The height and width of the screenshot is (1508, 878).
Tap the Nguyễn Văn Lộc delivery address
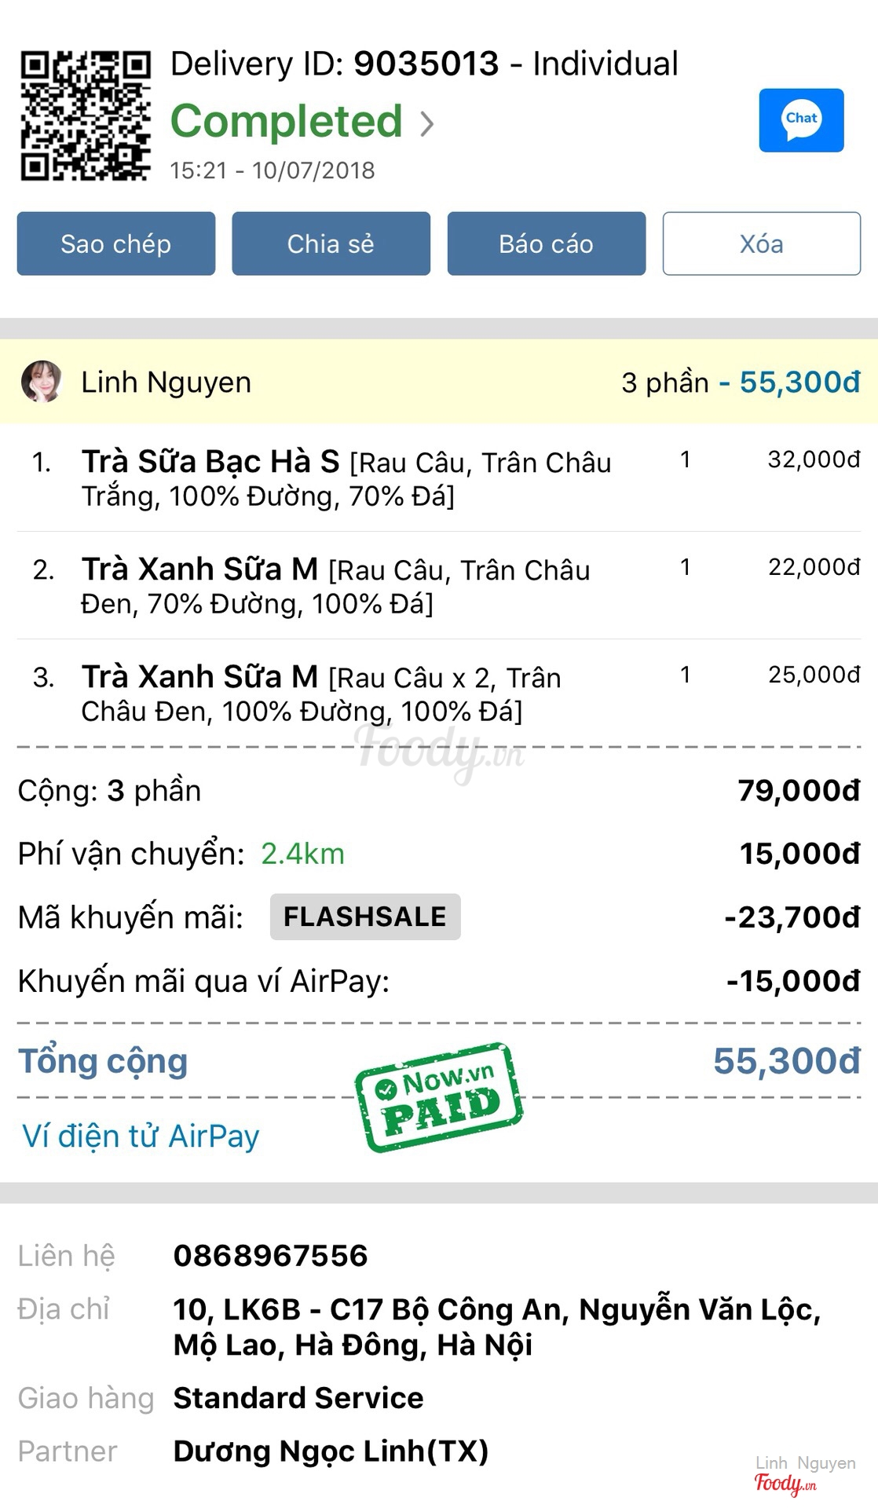(496, 1327)
